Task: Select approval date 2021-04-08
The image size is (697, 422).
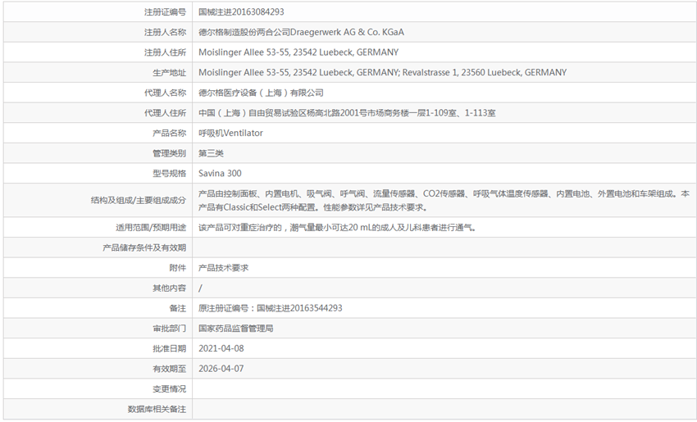Action: tap(221, 349)
